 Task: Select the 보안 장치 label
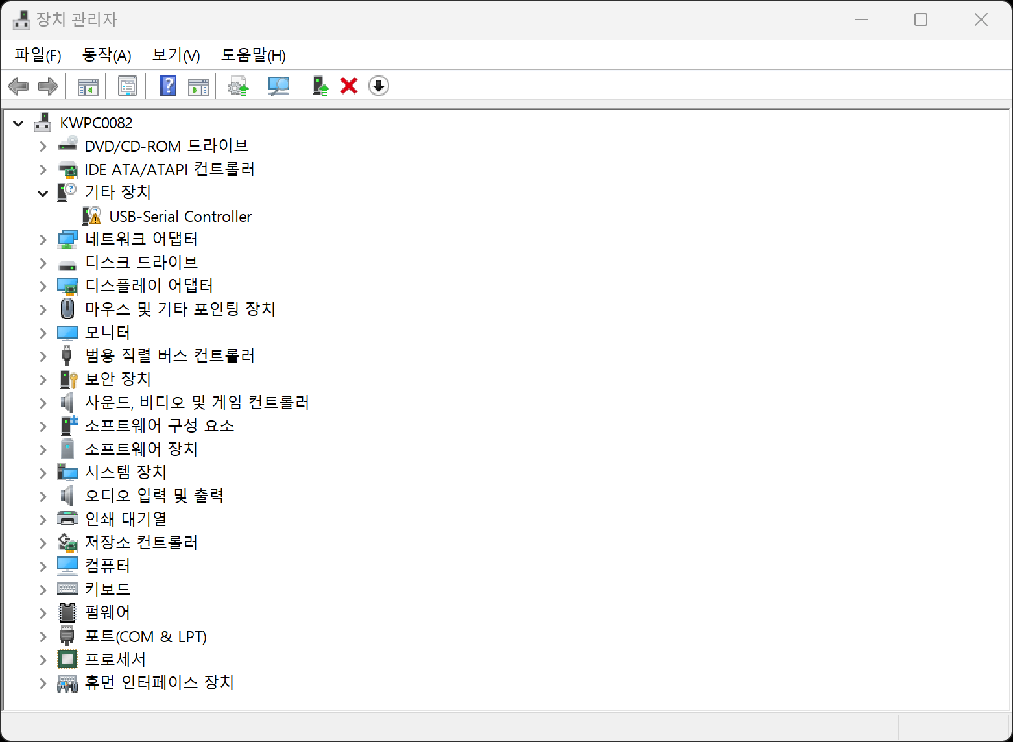click(x=118, y=379)
